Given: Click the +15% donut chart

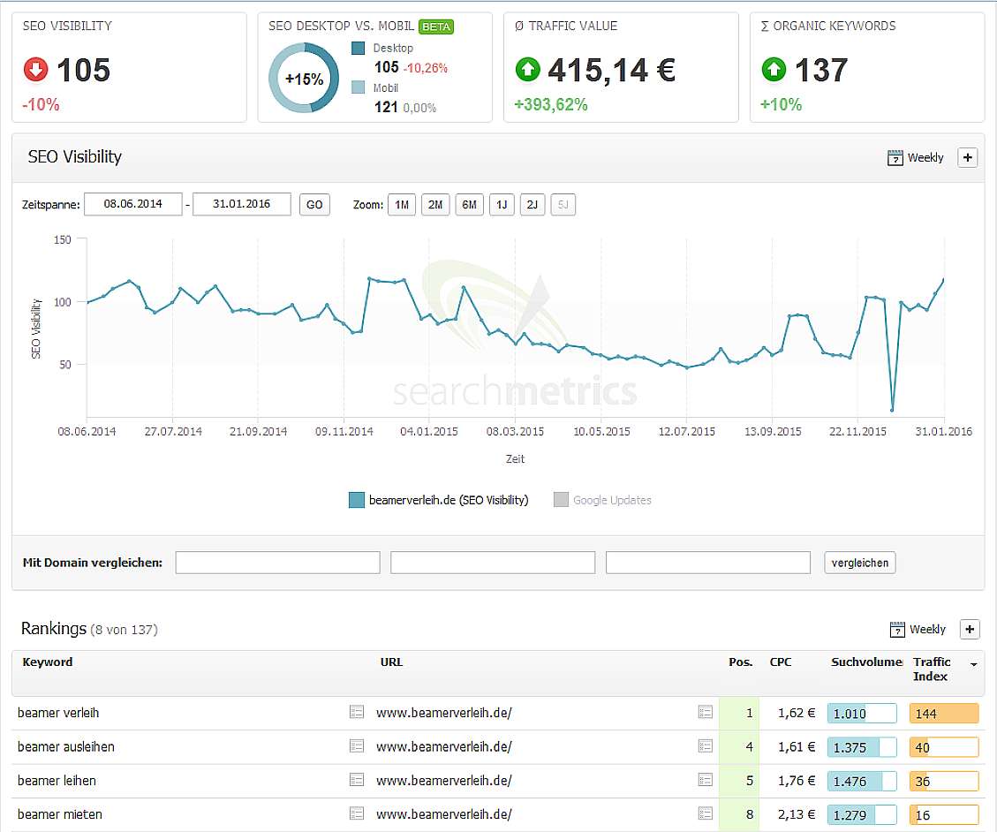Looking at the screenshot, I should (304, 79).
